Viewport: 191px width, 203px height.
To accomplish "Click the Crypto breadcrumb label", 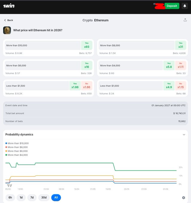I will [87, 20].
